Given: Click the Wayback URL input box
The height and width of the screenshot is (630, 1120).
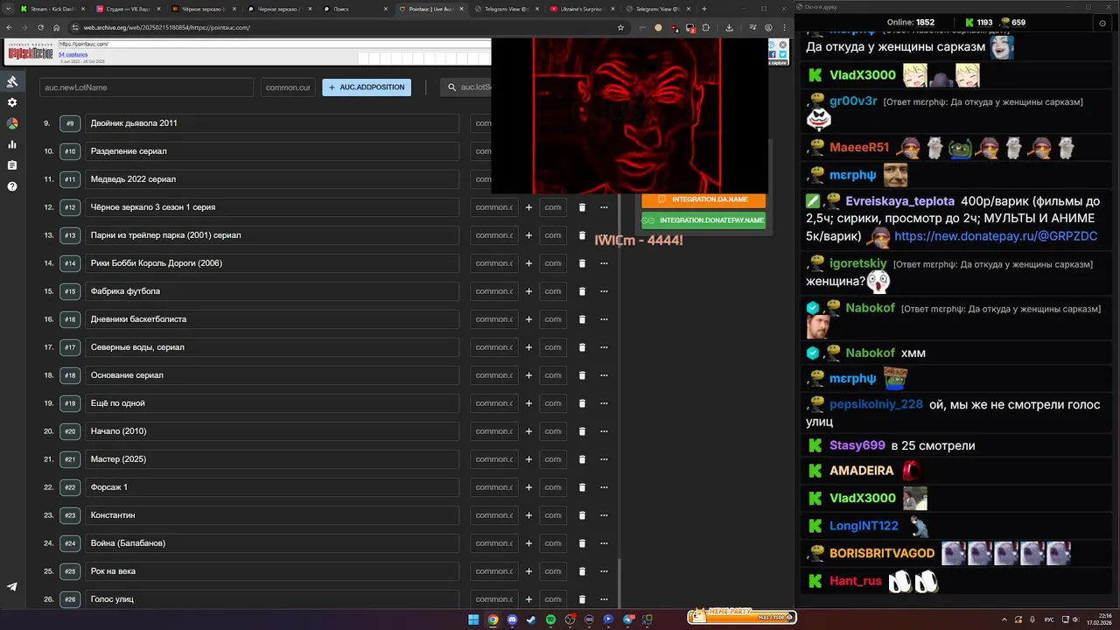Looking at the screenshot, I should 274,44.
